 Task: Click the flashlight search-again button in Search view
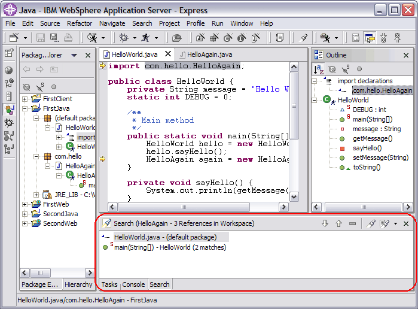pyautogui.click(x=371, y=223)
